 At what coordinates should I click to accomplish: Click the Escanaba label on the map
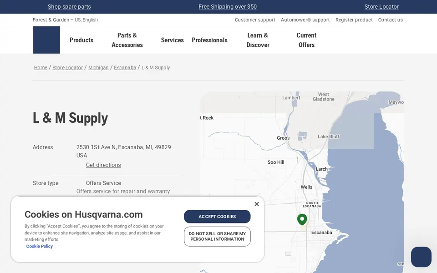(x=322, y=233)
